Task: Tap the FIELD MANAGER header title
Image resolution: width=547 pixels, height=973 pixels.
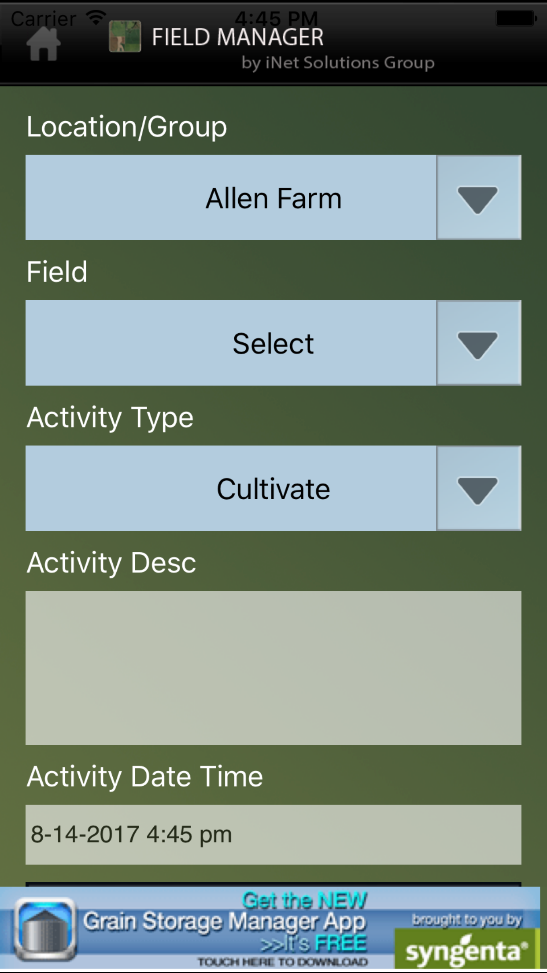Action: (x=238, y=37)
